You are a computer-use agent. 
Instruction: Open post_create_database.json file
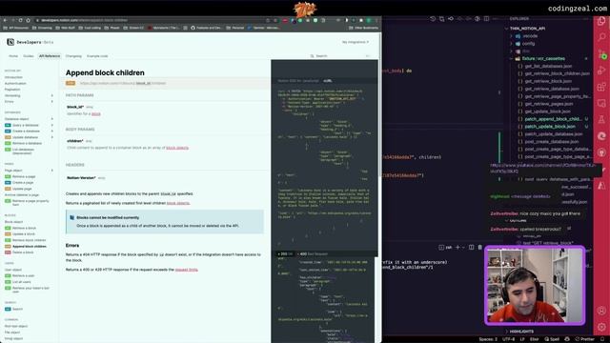(x=552, y=142)
